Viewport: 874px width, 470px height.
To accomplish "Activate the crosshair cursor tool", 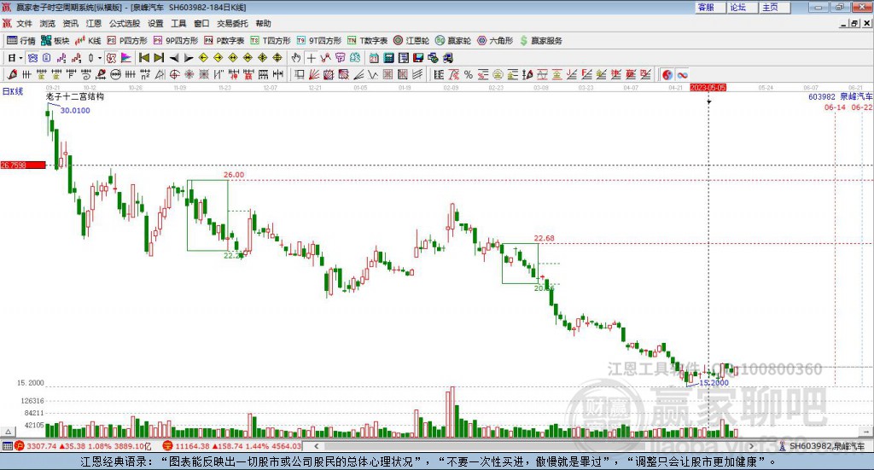I will click(x=311, y=58).
